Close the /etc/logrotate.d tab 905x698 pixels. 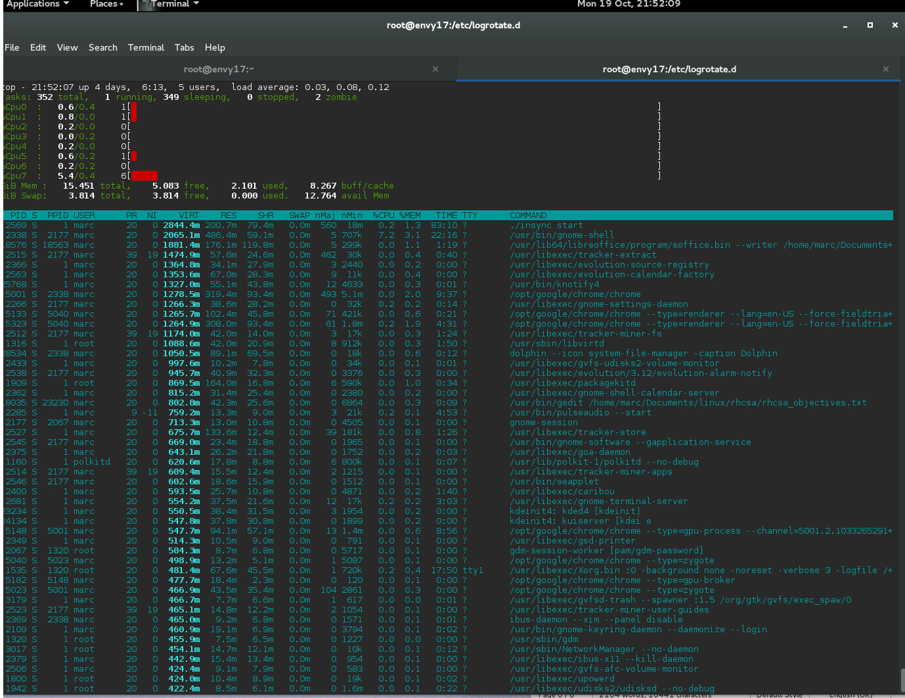[886, 69]
